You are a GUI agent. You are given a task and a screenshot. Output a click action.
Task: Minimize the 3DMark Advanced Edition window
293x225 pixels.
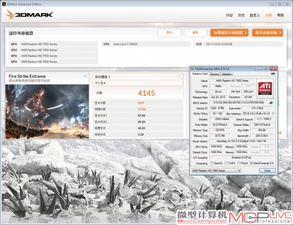pos(272,4)
